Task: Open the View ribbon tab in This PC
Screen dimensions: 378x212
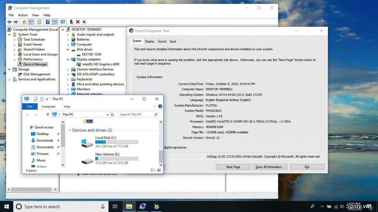Action: pos(67,107)
